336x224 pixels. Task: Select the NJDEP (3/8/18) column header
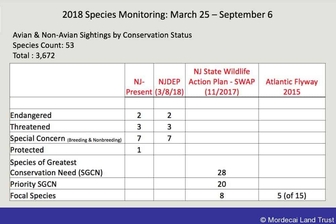[x=169, y=87]
